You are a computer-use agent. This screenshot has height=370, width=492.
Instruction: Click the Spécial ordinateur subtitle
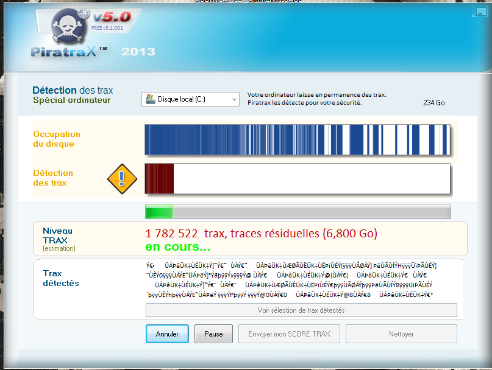point(71,100)
